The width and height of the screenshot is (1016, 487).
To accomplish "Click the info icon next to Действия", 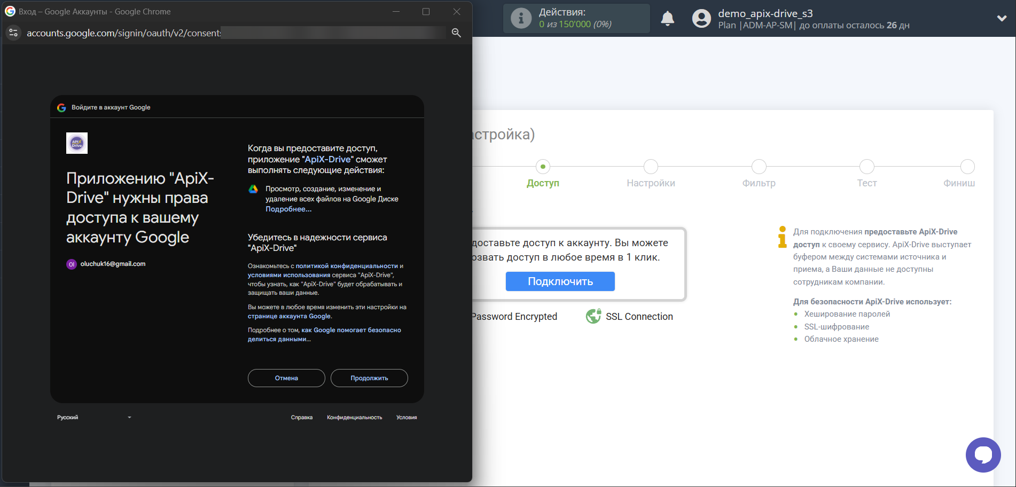I will pyautogui.click(x=521, y=18).
